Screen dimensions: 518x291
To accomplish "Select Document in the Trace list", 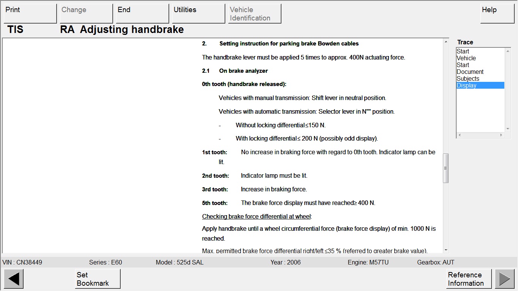I will pos(480,72).
